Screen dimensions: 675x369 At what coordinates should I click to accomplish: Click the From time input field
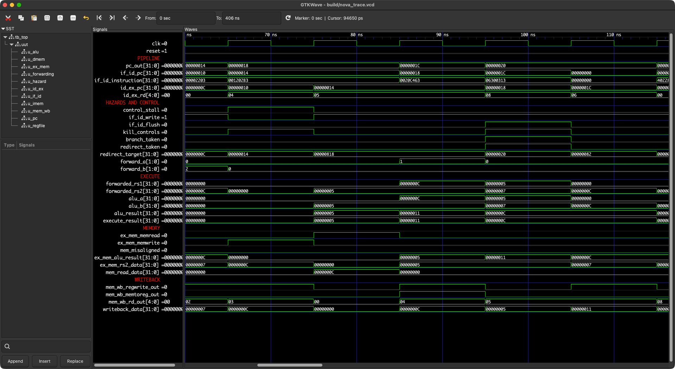click(x=186, y=18)
